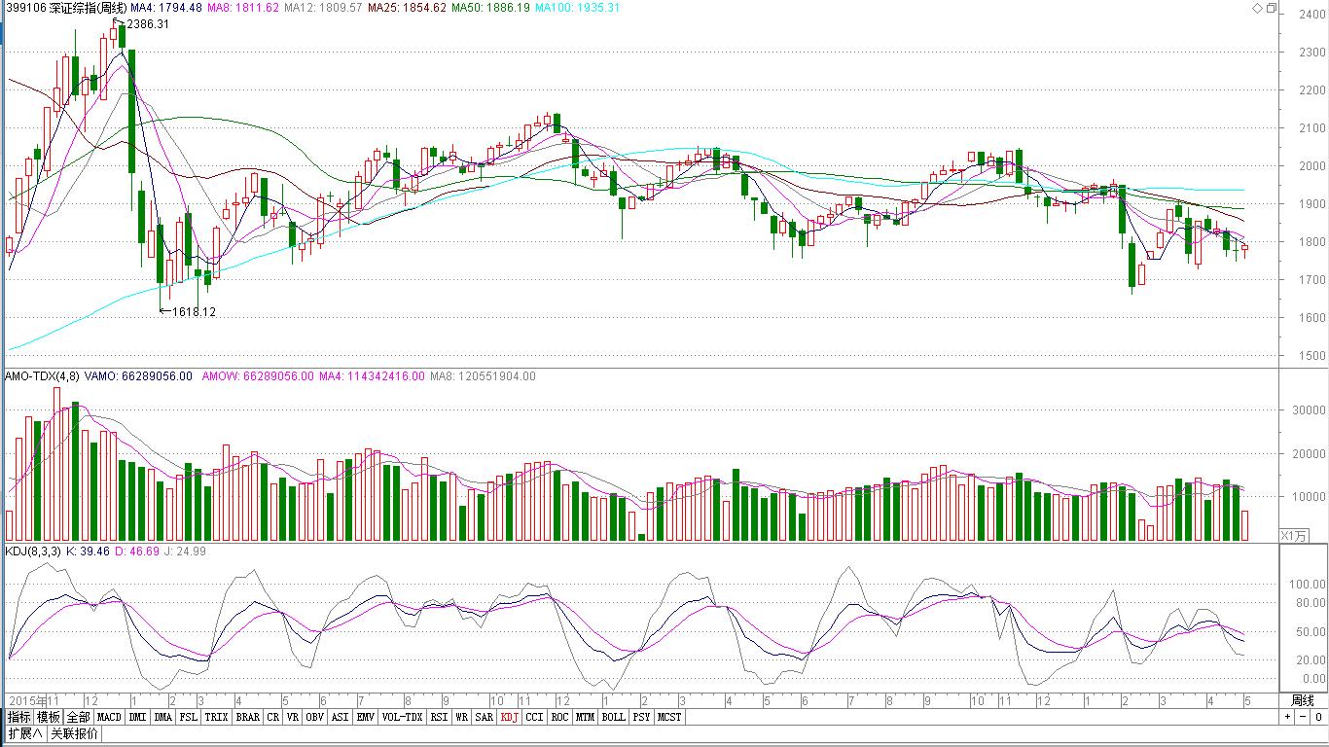
Task: Switch indicator to WR
Action: coord(462,717)
